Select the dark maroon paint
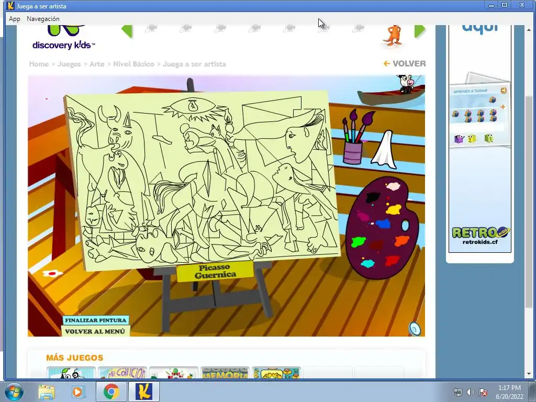Viewport: 536px width, 402px height. pos(376,245)
